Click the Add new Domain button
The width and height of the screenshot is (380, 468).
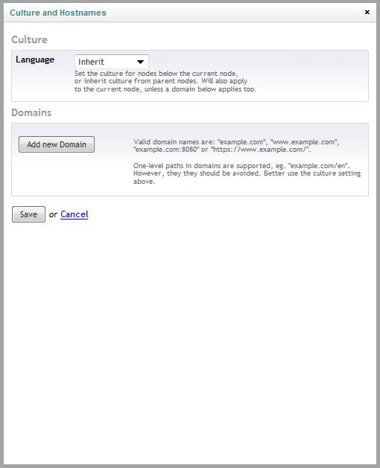pos(57,144)
